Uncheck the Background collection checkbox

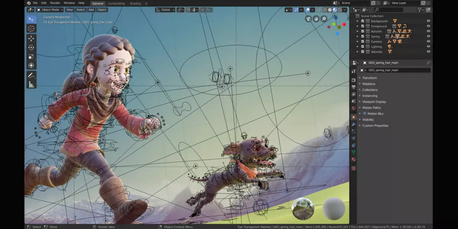[x=363, y=21]
